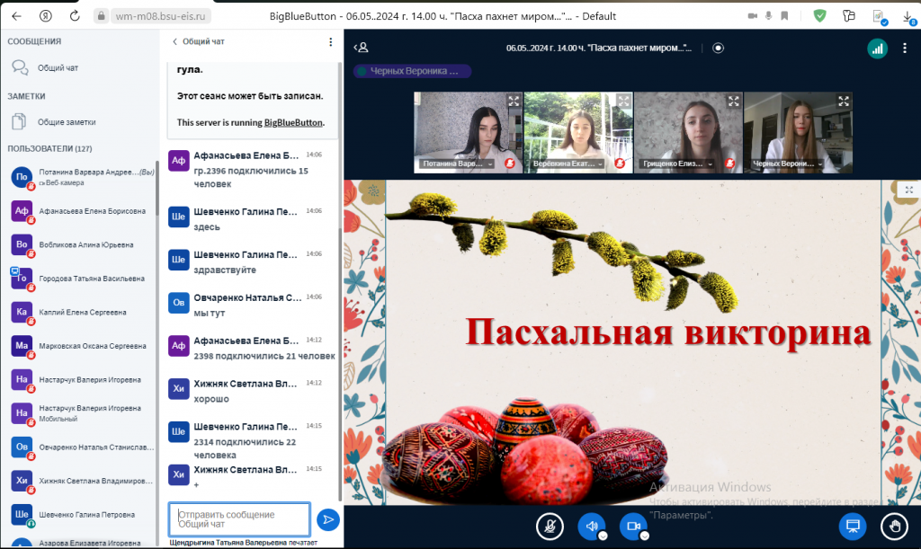Select user Хижняк Светлана Владимировна

tap(82, 481)
